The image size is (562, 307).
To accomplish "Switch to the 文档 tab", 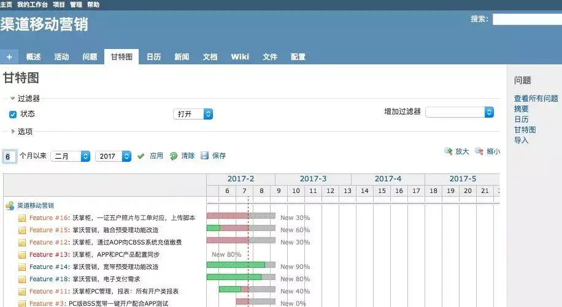I will pyautogui.click(x=210, y=57).
